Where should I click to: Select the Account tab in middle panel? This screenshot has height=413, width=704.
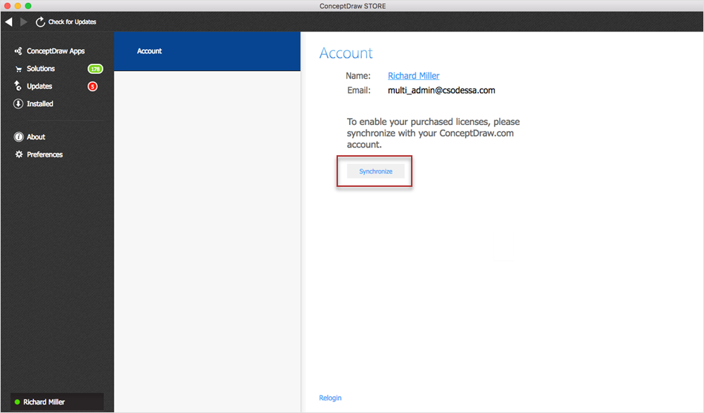pos(207,51)
